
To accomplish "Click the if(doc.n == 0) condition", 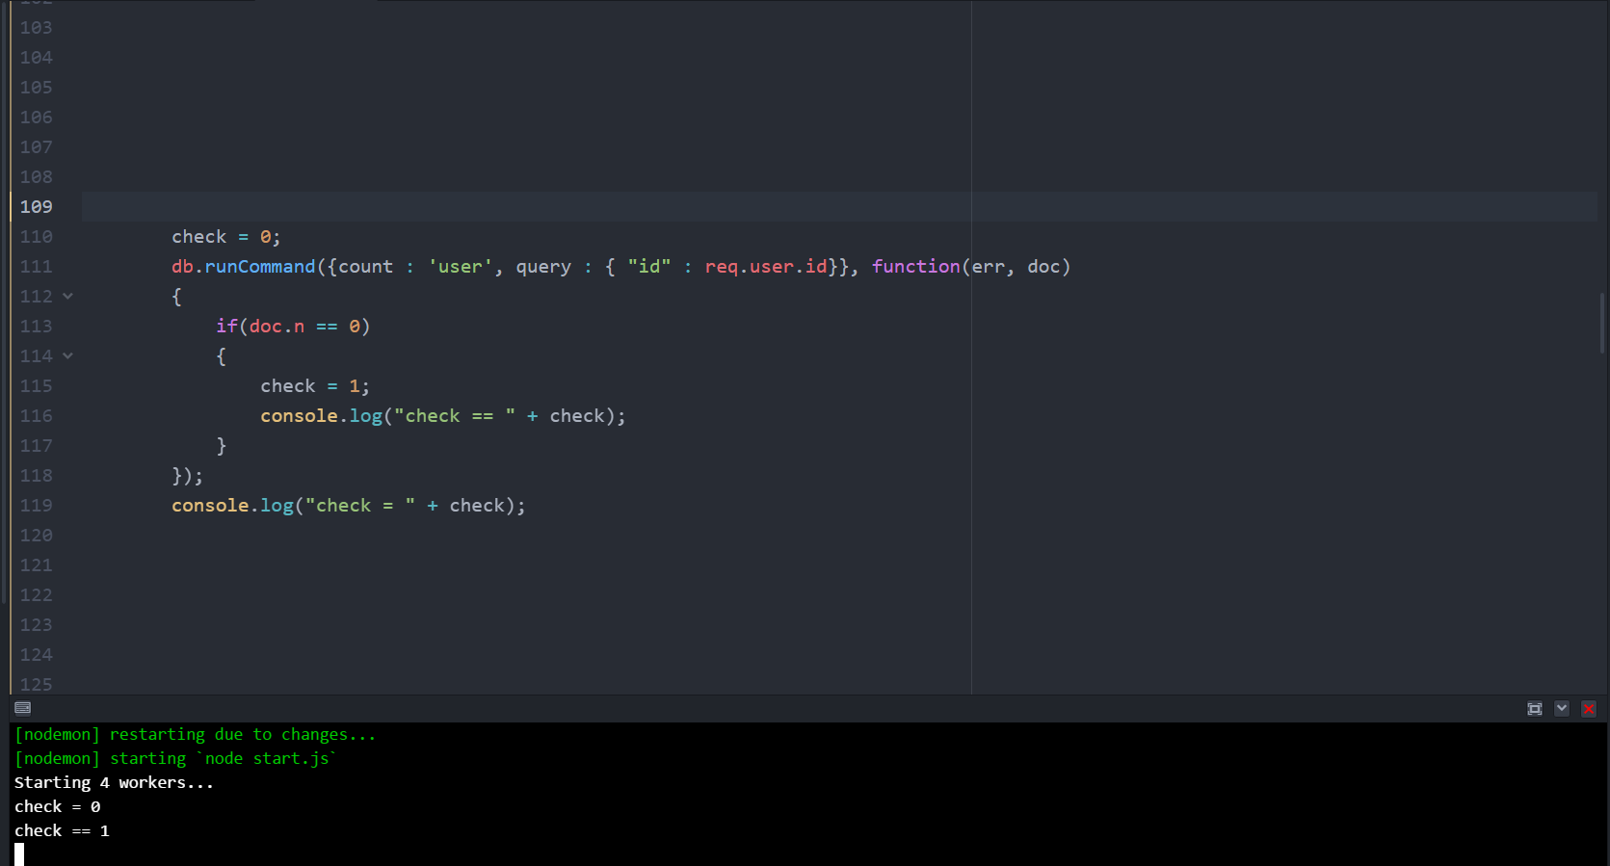I will (x=293, y=327).
